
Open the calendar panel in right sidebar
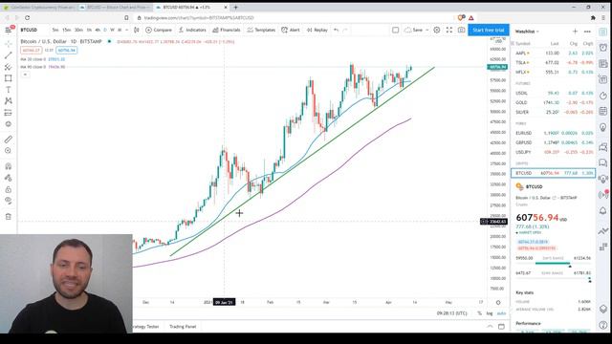[x=603, y=111]
